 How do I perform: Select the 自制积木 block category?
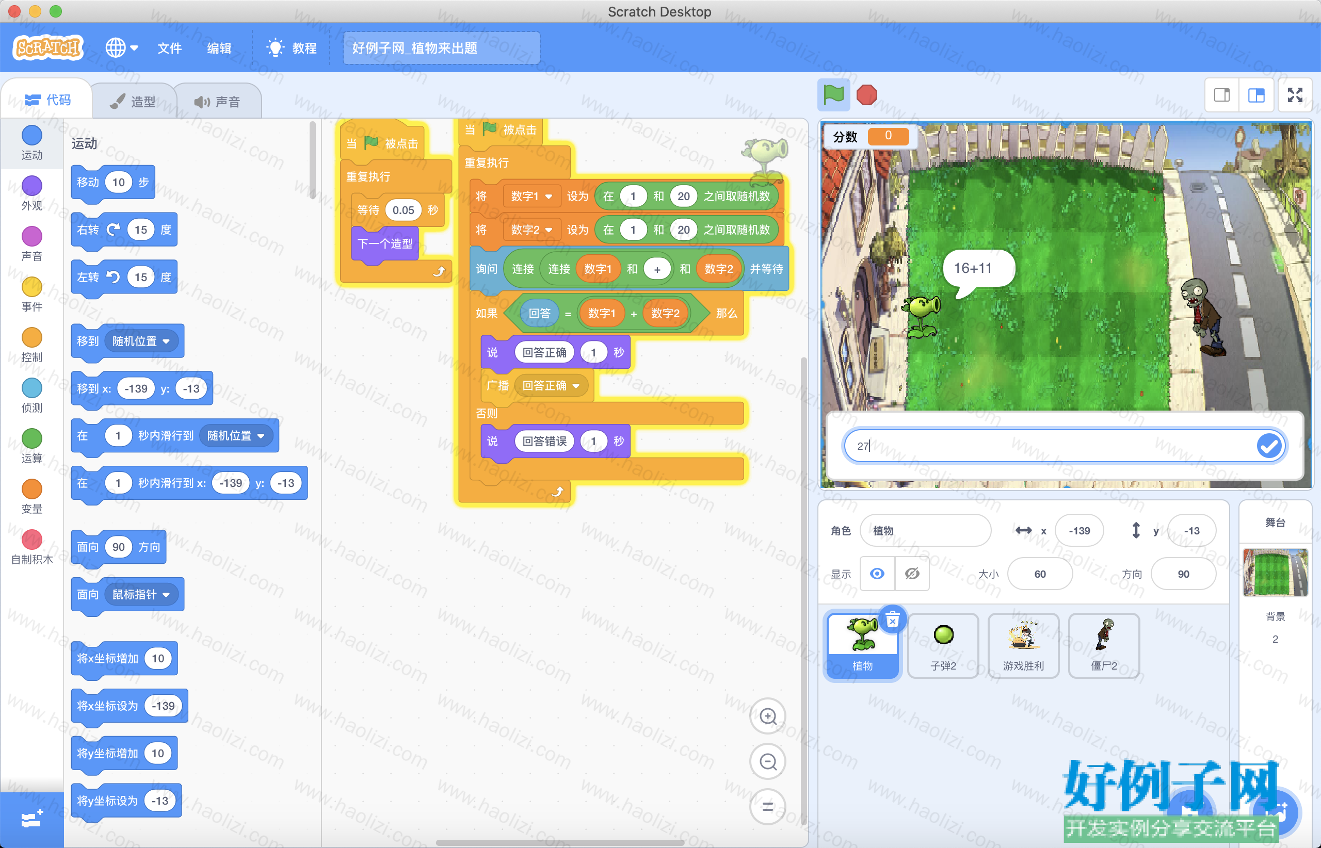click(x=31, y=548)
